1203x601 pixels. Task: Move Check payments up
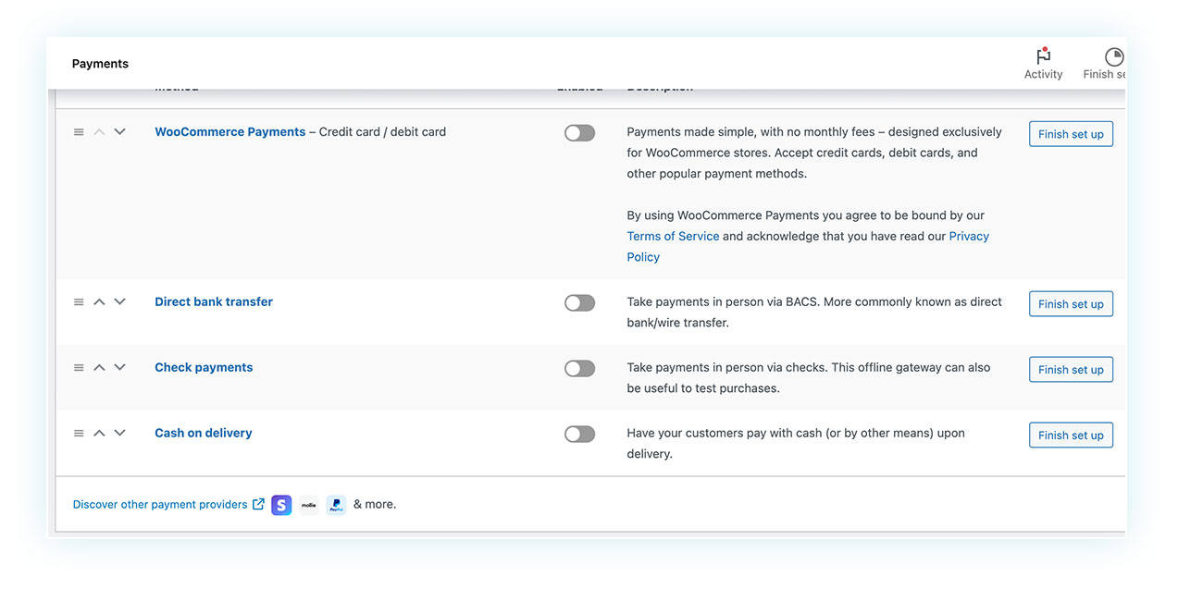[99, 368]
